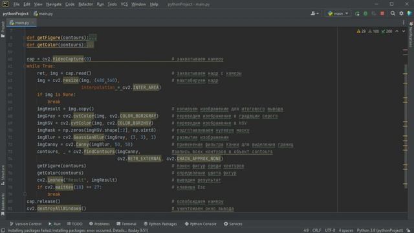Open Search Everywhere magnifier icon
Viewport: 414px width, 233px height.
[393, 13]
